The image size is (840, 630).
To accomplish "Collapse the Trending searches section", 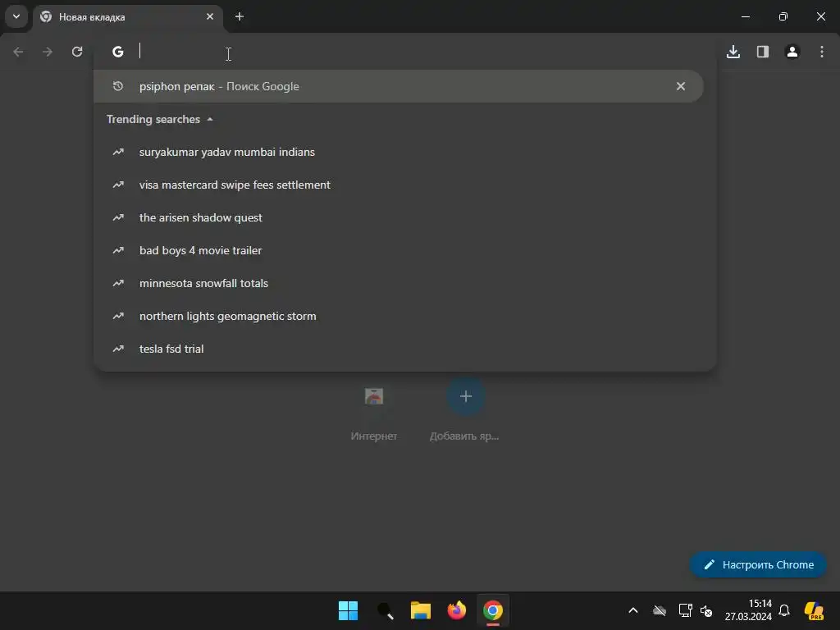I will pos(210,120).
